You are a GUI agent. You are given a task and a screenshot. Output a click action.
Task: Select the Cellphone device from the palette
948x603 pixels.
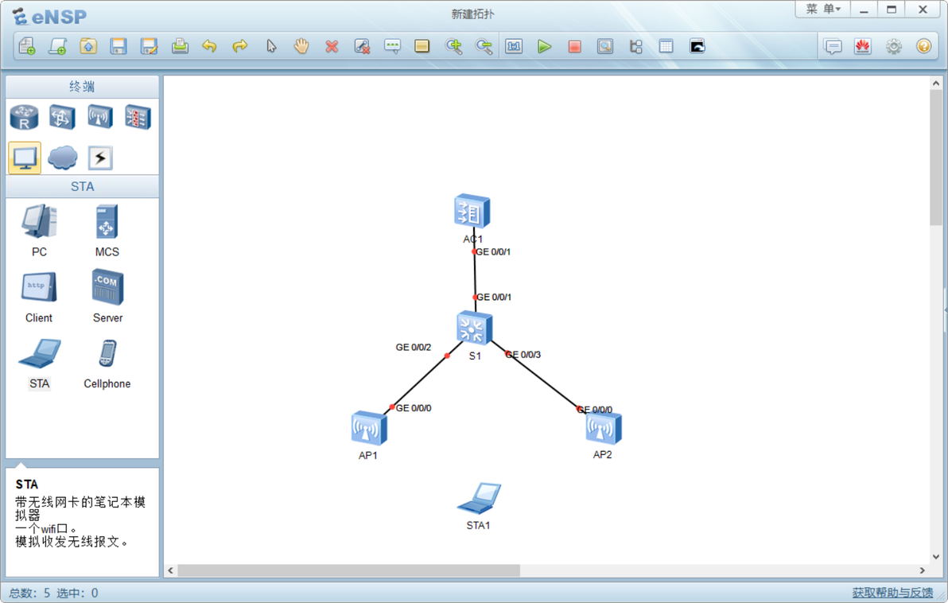107,364
